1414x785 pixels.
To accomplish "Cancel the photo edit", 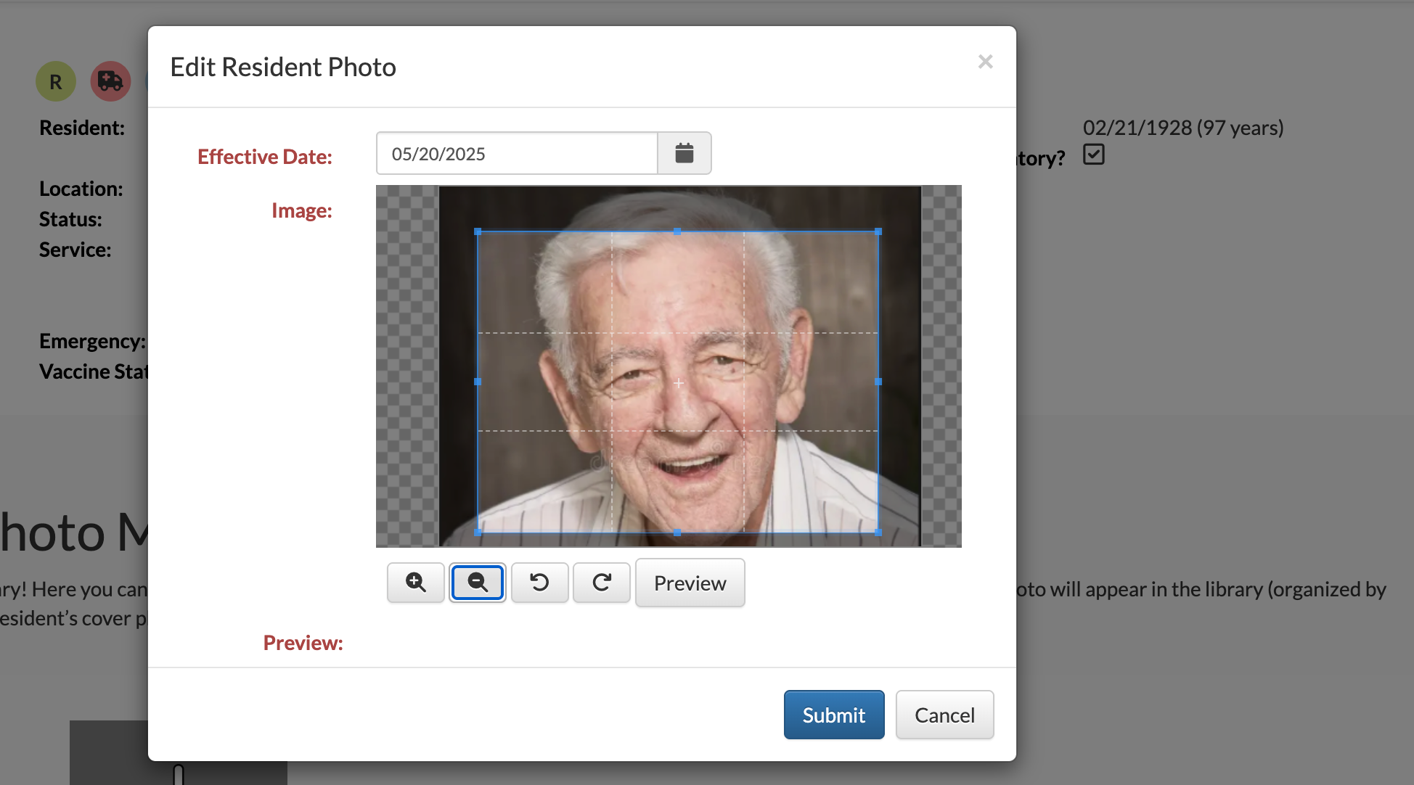I will [x=944, y=715].
